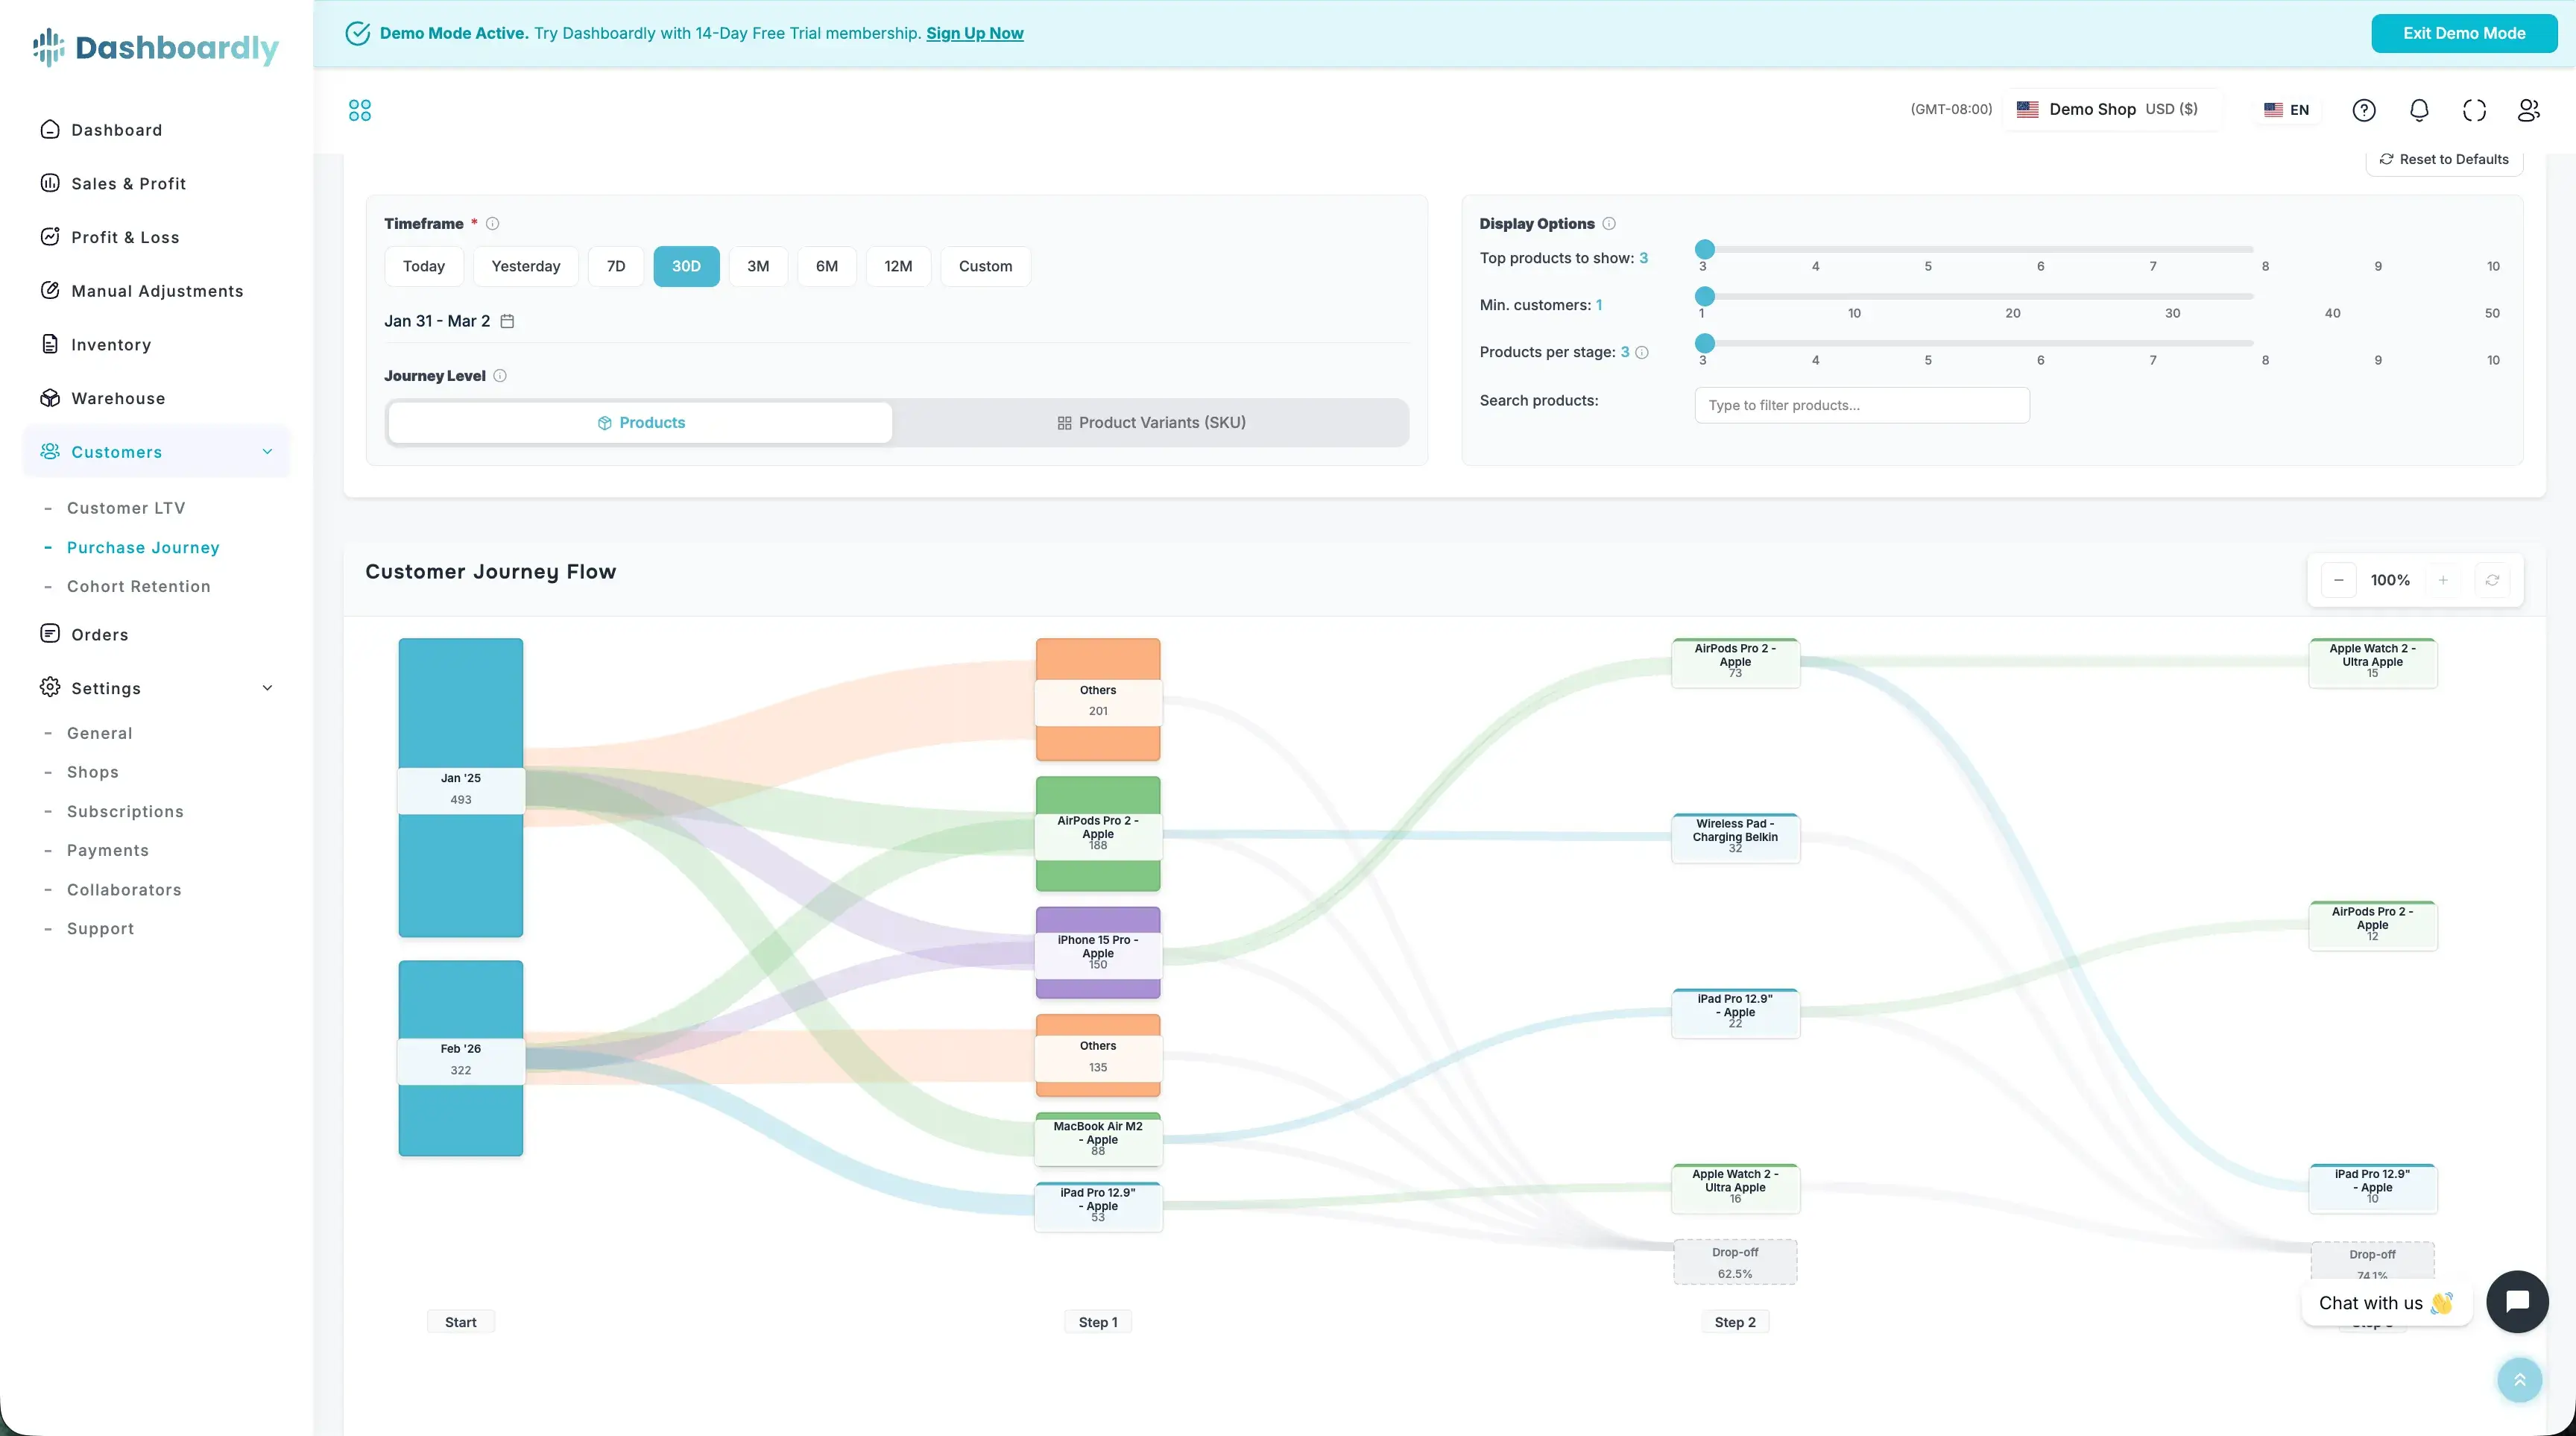Click the Exit Demo Mode button
This screenshot has height=1436, width=2576.
[2463, 33]
